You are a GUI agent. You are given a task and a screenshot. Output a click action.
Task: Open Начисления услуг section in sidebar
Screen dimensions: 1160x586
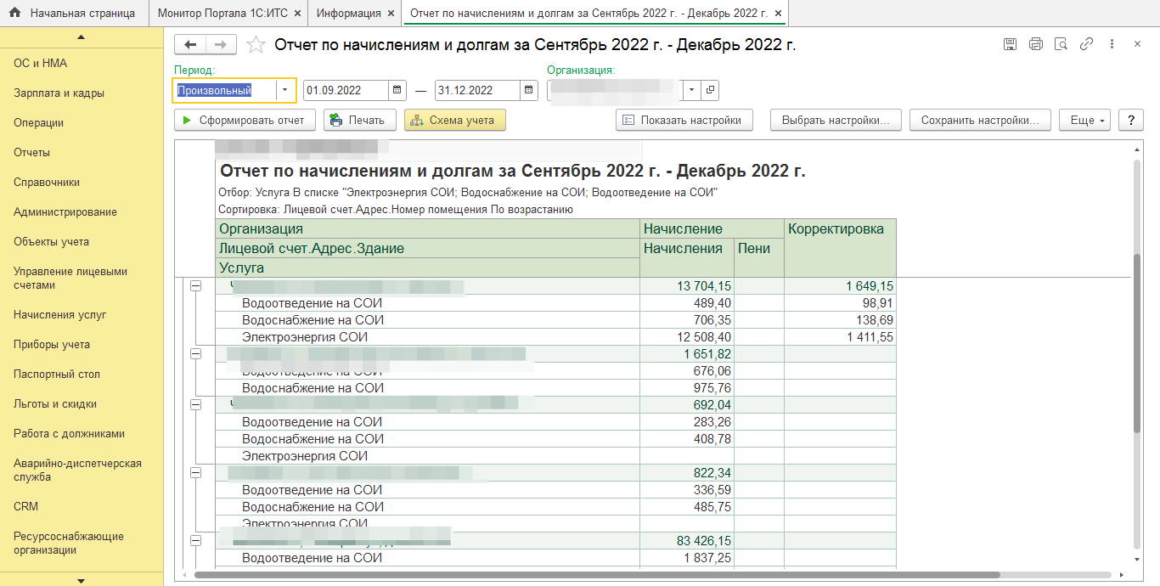[x=59, y=315]
